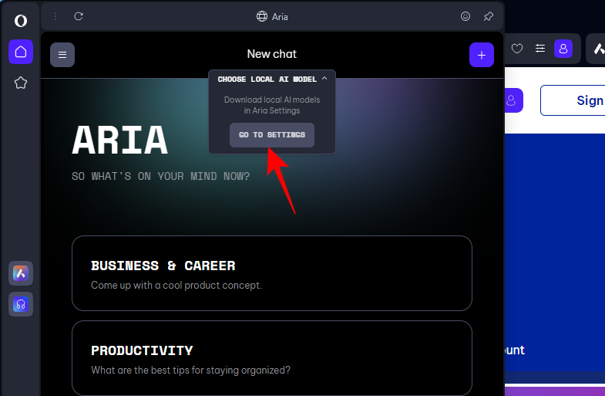Click the Aria globe icon in title
The image size is (605, 396).
(x=262, y=16)
